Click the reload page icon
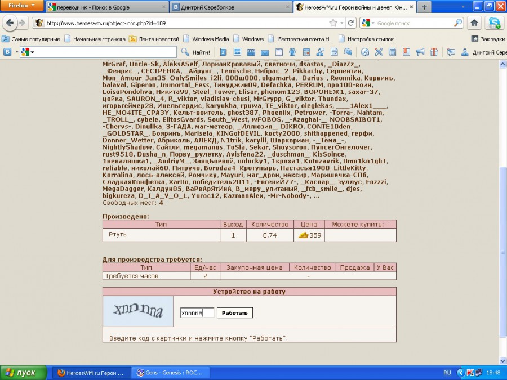 coord(351,23)
